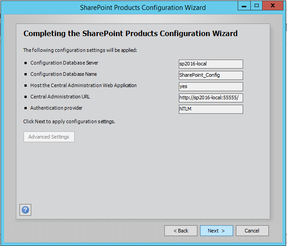Minimize the wizard window
Screen dimensions: 287x246
pos(244,6)
